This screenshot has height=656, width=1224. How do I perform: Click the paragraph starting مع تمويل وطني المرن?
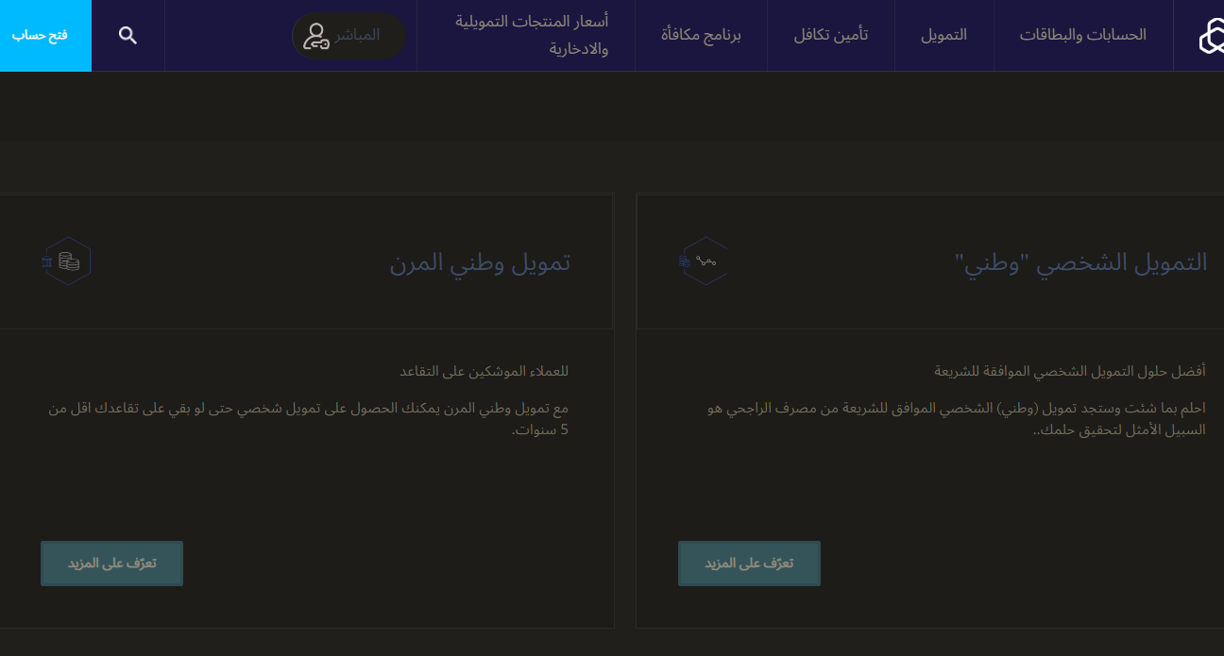[x=309, y=419]
